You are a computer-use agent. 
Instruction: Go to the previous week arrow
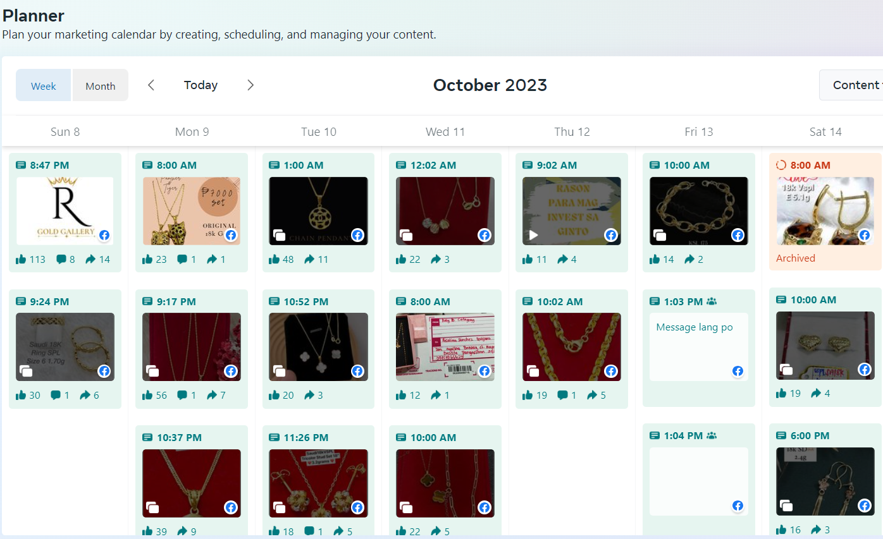coord(151,85)
